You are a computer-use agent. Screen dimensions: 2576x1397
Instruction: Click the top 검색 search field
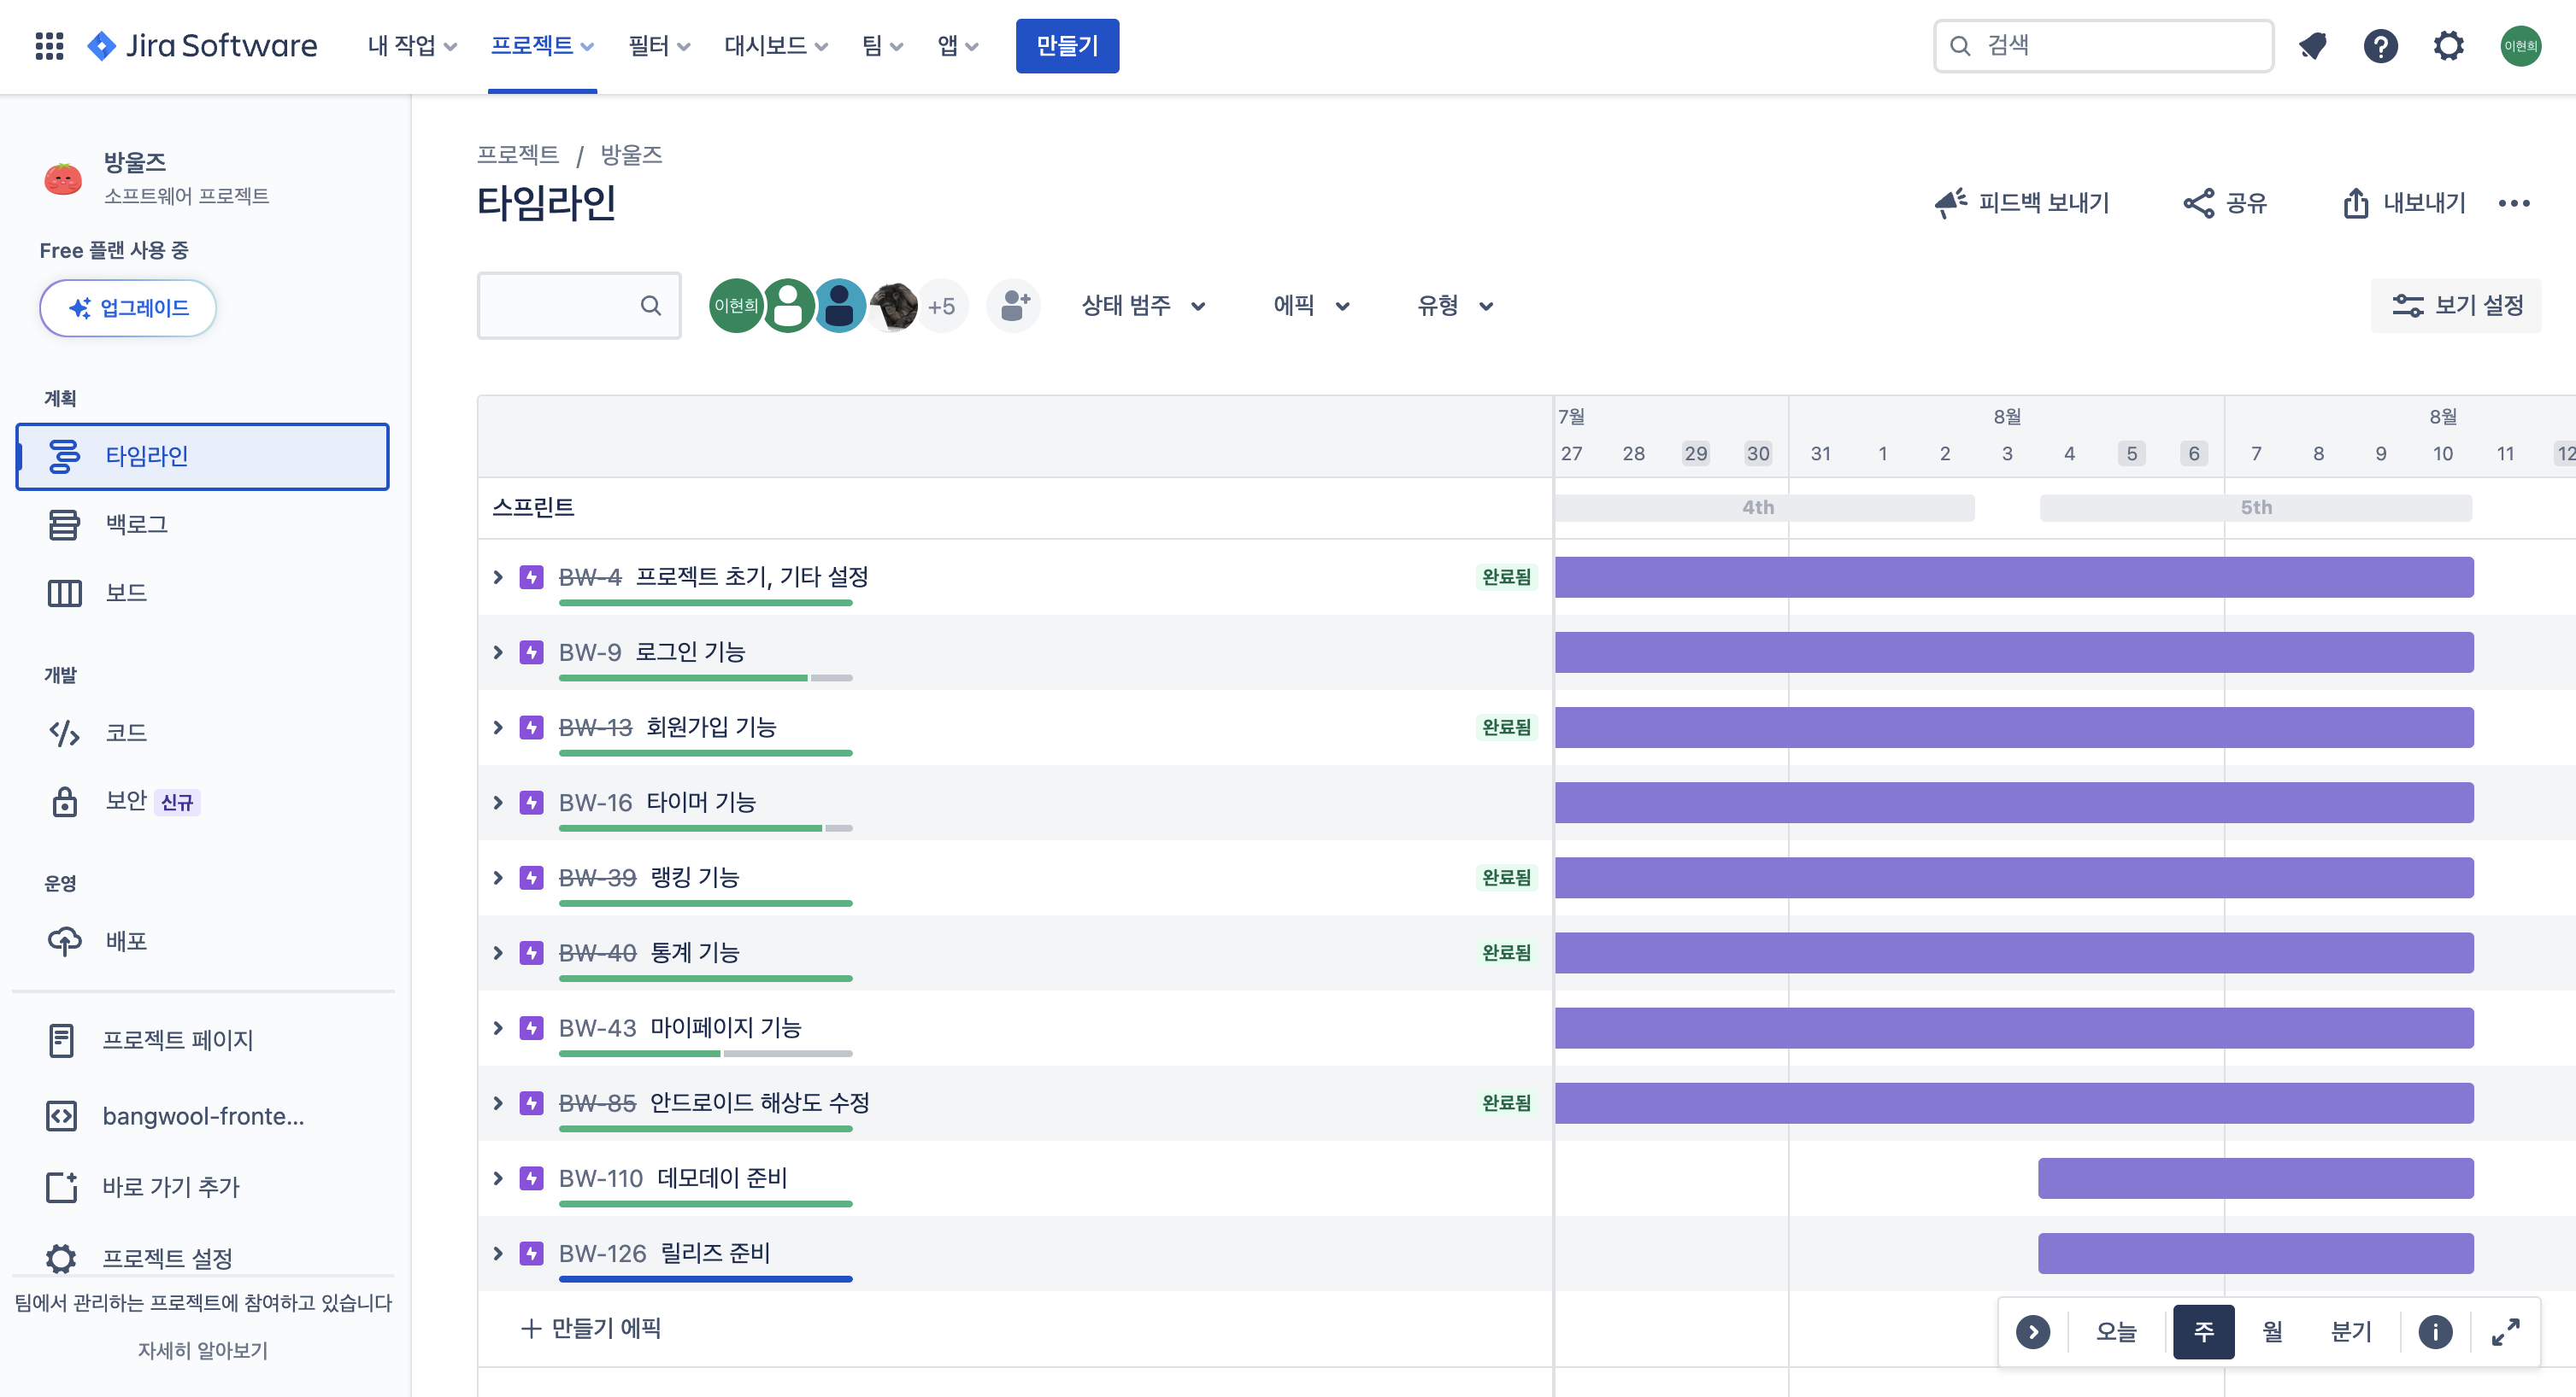coord(2104,46)
